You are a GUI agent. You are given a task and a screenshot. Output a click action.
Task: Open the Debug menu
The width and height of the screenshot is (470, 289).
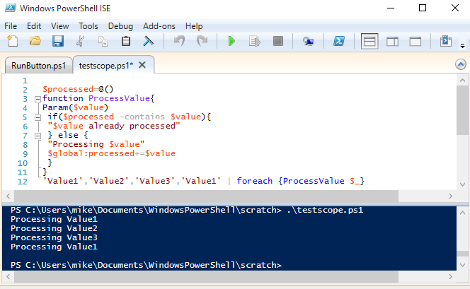click(x=120, y=26)
